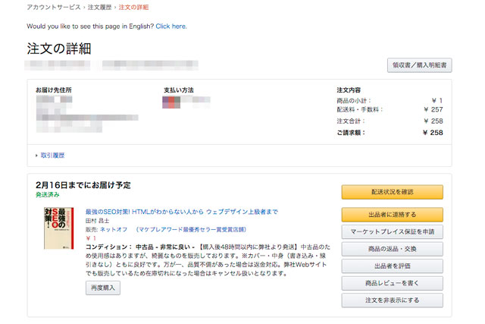This screenshot has height=324, width=485.
Task: Click the blurred payment card icon
Action: pos(171,102)
